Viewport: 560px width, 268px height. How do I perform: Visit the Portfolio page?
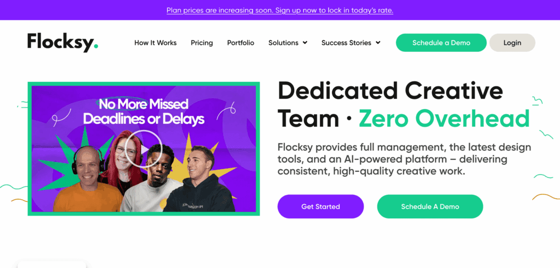(241, 43)
